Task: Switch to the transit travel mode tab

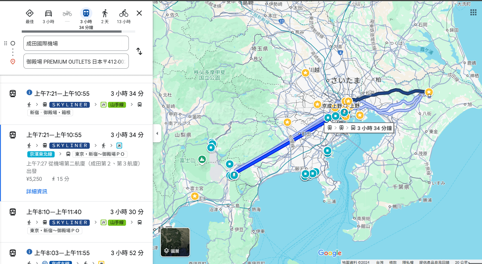Action: (86, 13)
